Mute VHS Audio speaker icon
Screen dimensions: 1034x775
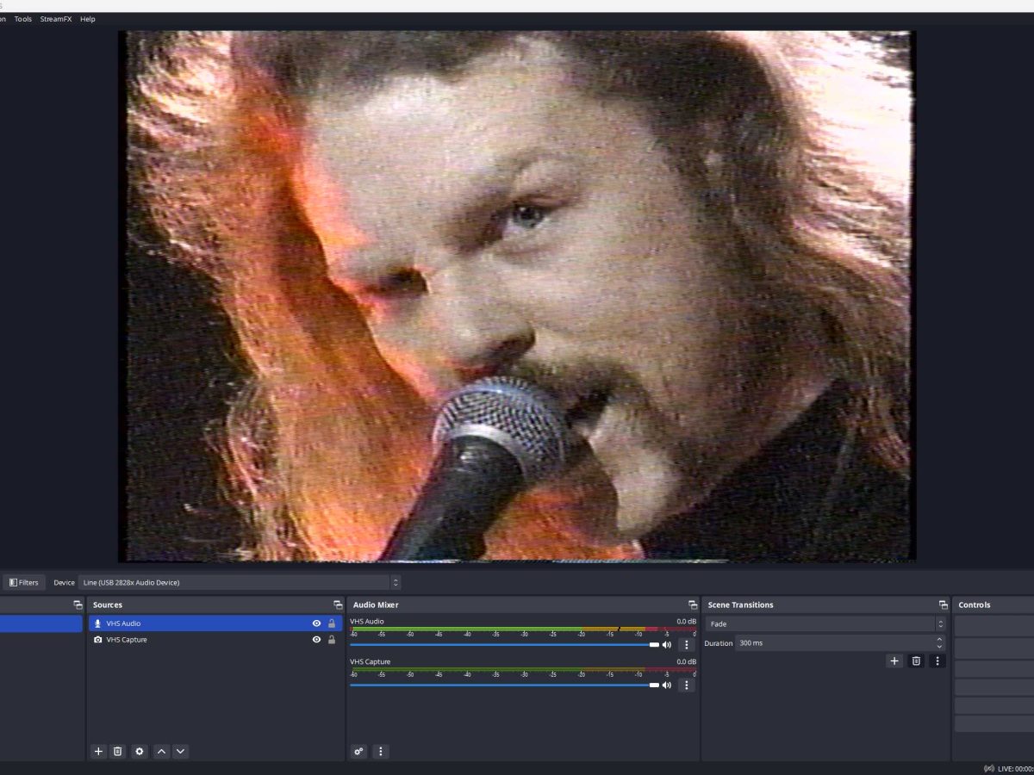coord(666,645)
